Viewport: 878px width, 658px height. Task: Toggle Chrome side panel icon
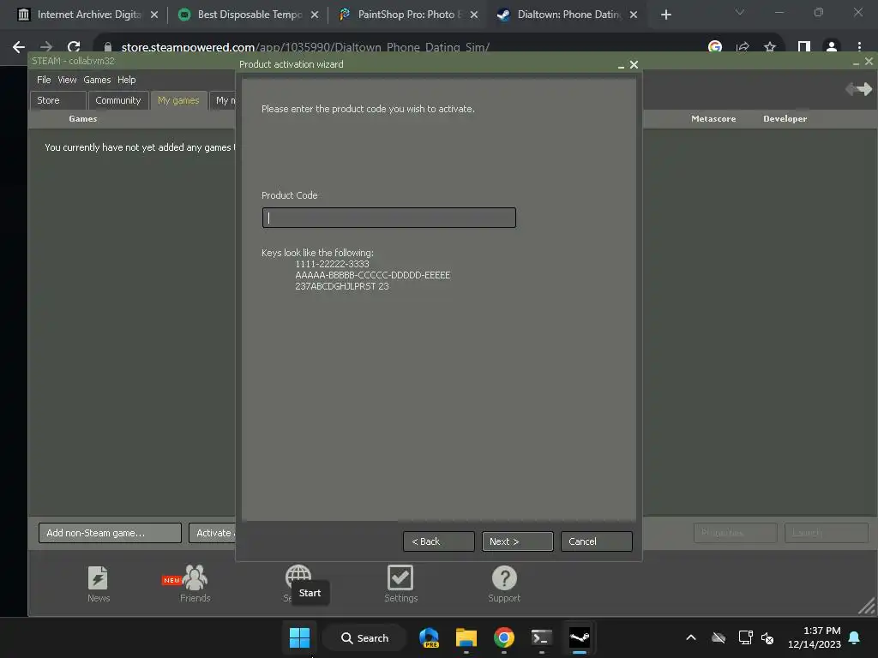804,47
